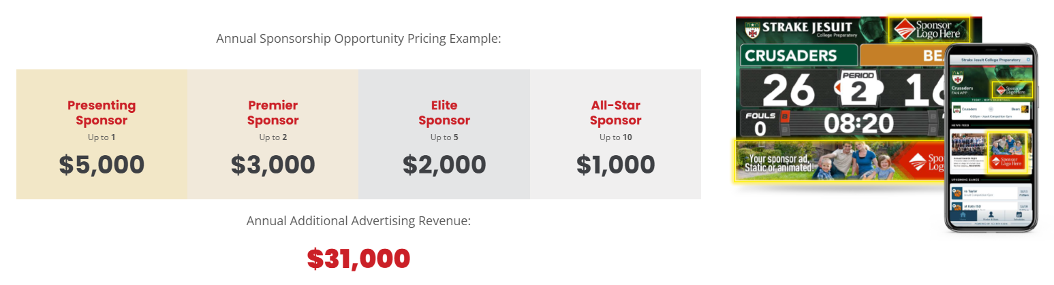
Task: Click the $31,000 revenue total
Action: click(x=358, y=258)
